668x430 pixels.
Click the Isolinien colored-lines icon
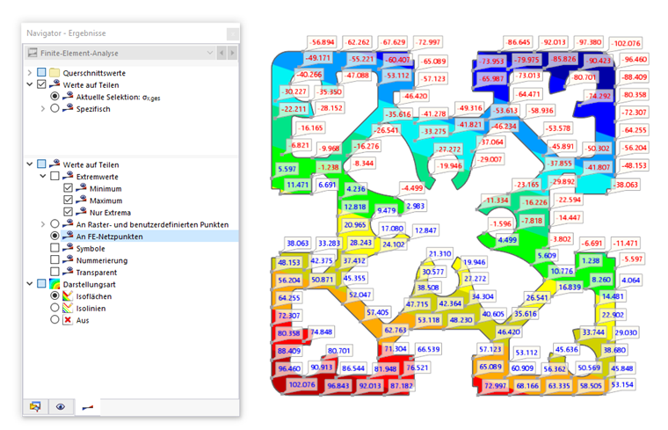pyautogui.click(x=68, y=307)
